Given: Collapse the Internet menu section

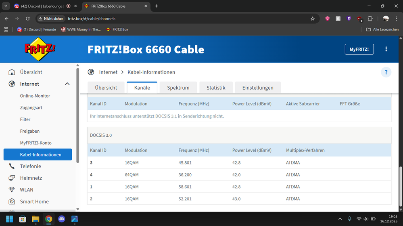Looking at the screenshot, I should coord(67,84).
